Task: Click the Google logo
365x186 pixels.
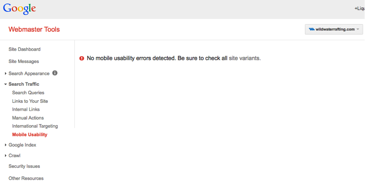Action: tap(19, 9)
